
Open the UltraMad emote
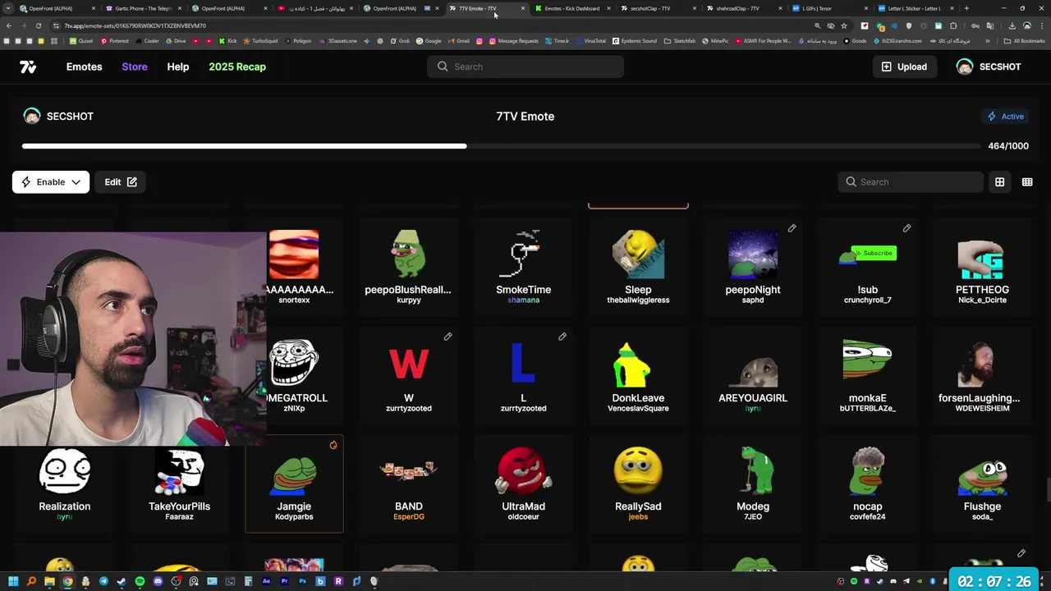pyautogui.click(x=523, y=484)
